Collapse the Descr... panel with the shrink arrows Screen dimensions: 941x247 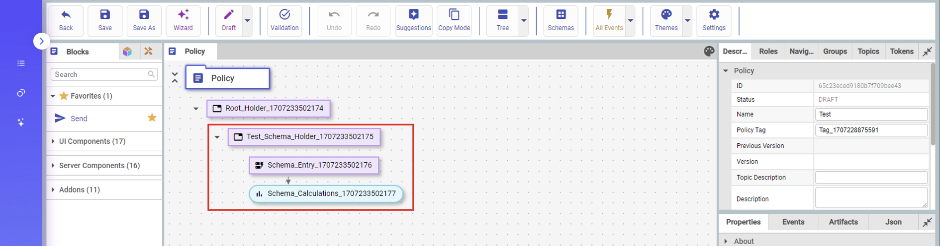pos(927,52)
